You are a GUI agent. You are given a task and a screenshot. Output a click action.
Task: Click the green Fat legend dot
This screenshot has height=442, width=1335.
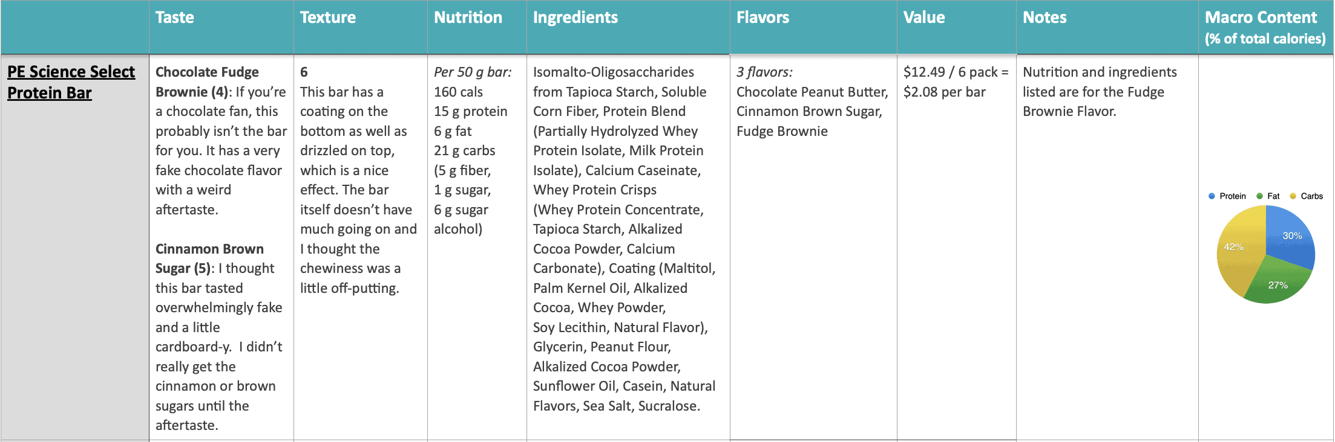pyautogui.click(x=1259, y=196)
